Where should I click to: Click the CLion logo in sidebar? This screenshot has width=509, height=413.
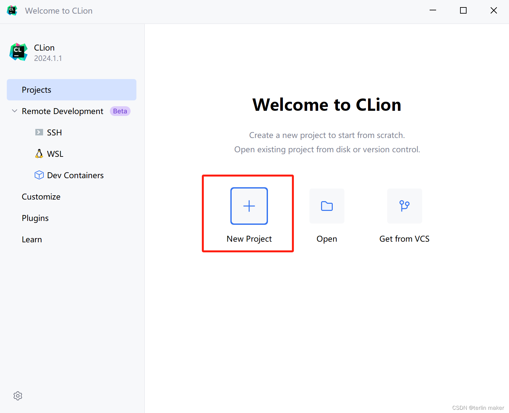tap(18, 52)
